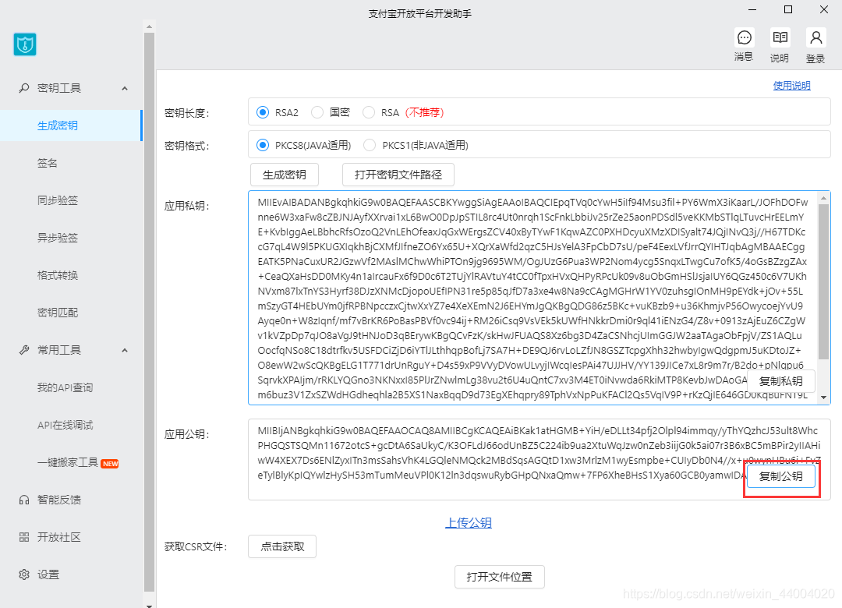Click the 复制公钥 copy button
The height and width of the screenshot is (608, 842).
point(780,476)
